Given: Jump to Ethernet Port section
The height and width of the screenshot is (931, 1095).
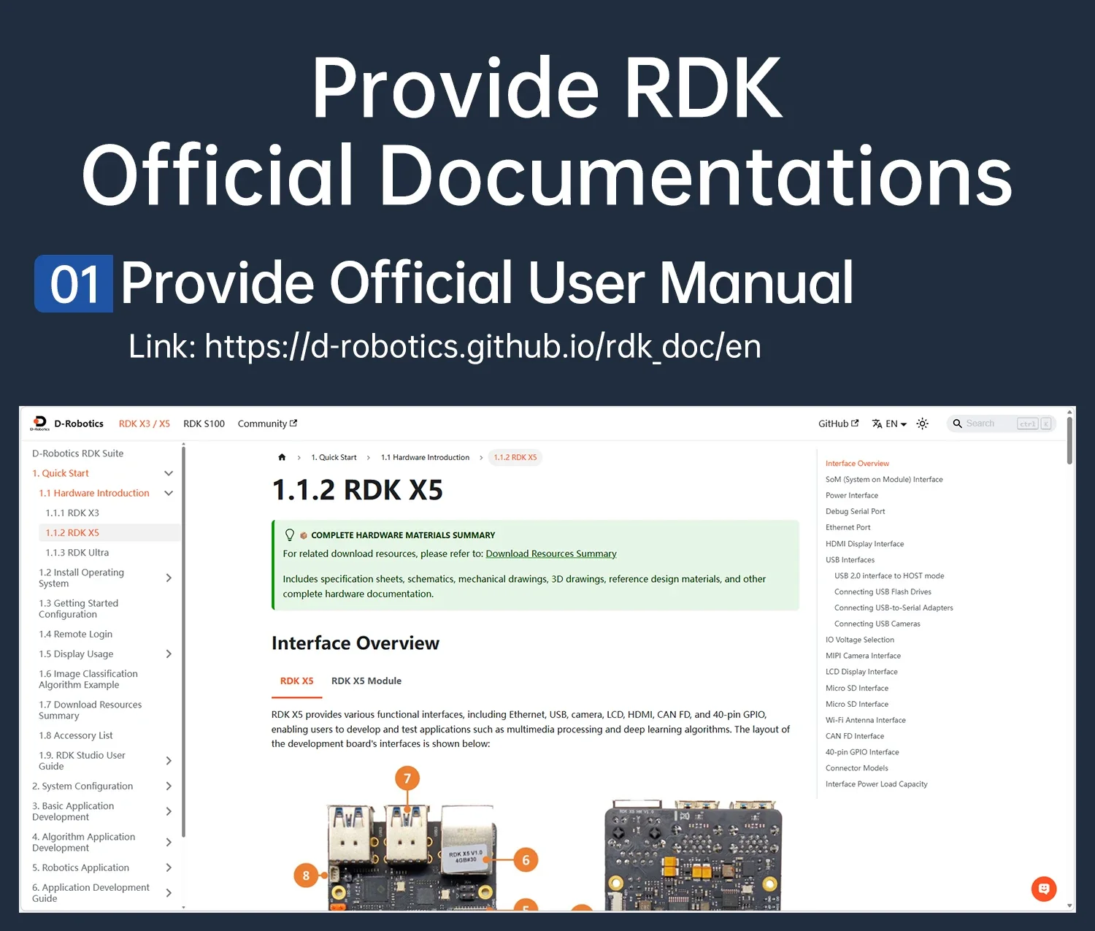Looking at the screenshot, I should (848, 528).
